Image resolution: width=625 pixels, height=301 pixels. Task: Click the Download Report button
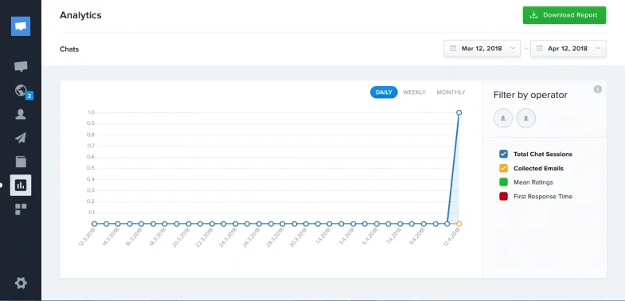pos(564,15)
